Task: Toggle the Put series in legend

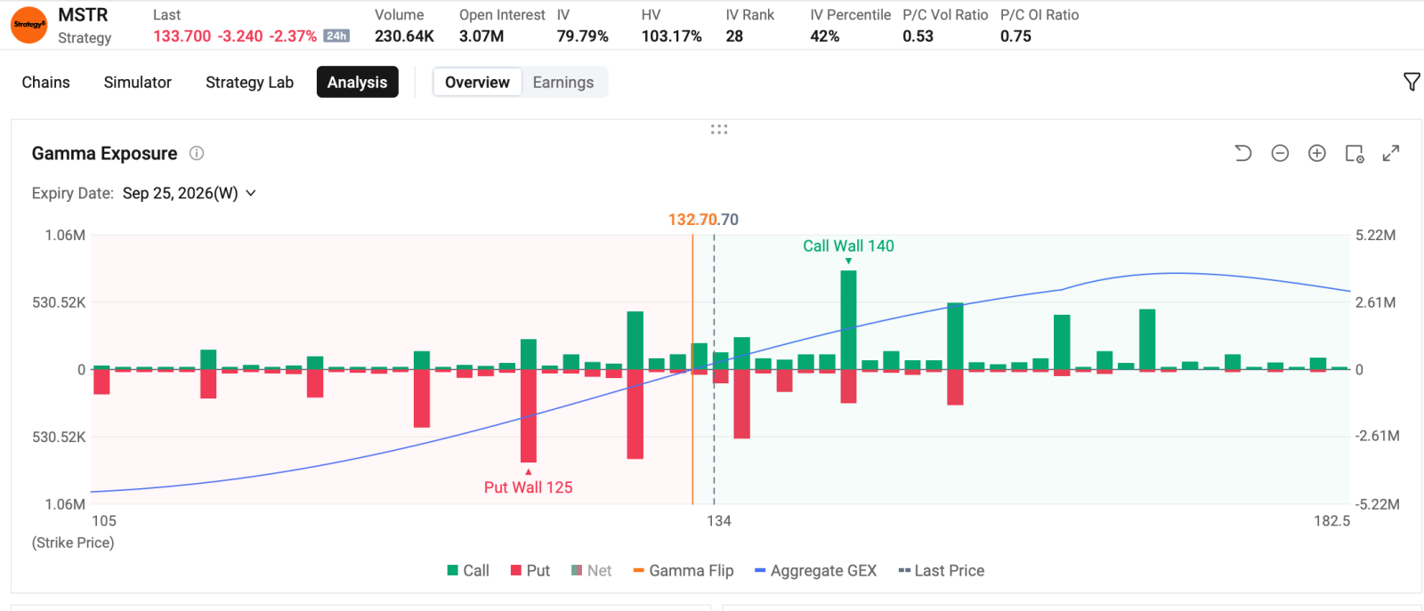Action: (530, 571)
